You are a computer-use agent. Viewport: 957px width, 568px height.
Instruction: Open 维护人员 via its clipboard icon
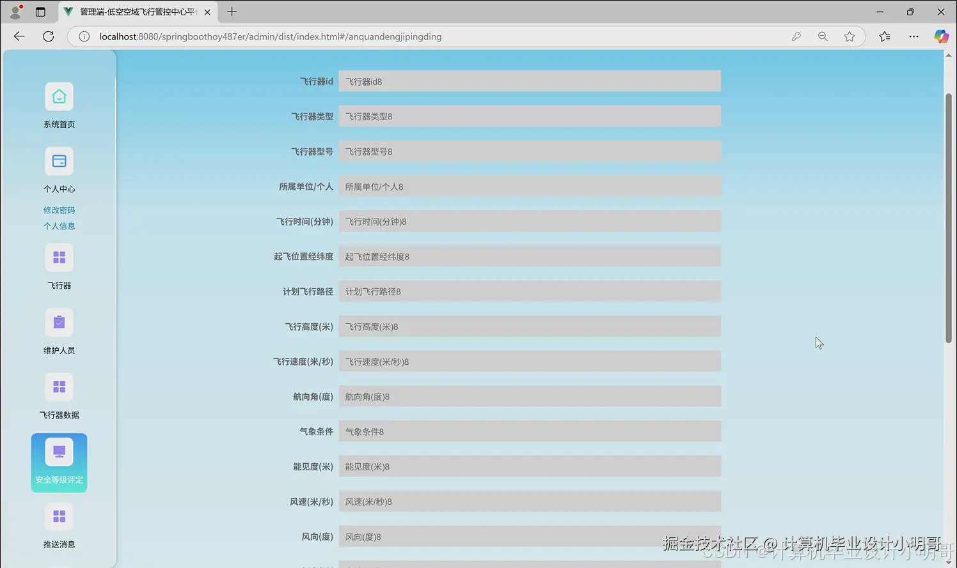[59, 322]
